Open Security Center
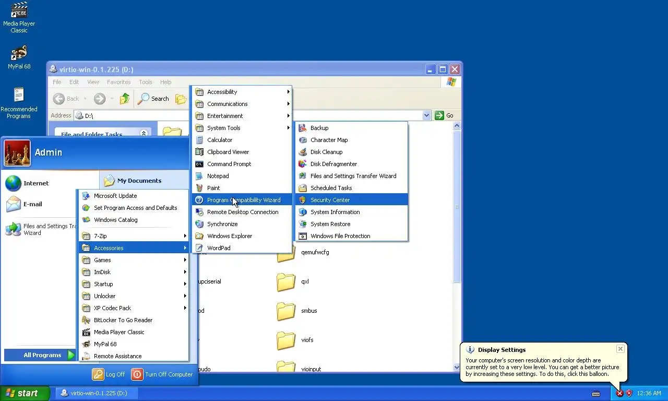Image resolution: width=668 pixels, height=401 pixels. pos(351,200)
